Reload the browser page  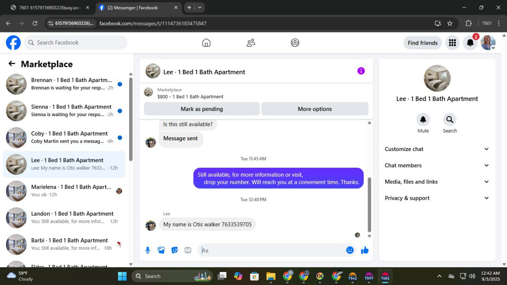click(35, 23)
